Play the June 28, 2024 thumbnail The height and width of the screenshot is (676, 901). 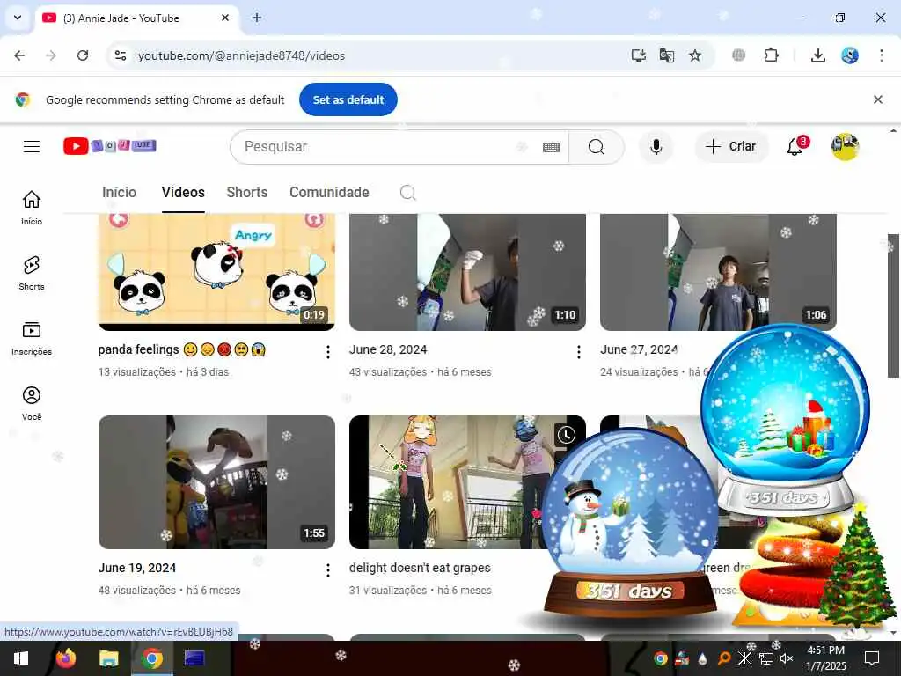(x=467, y=272)
